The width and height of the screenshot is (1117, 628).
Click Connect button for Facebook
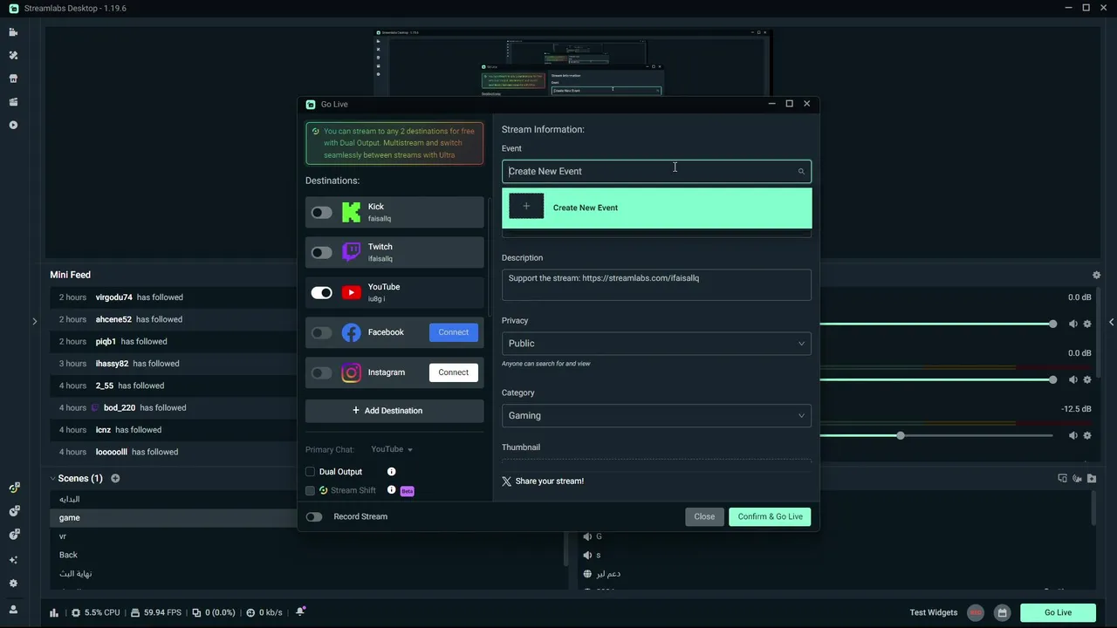[x=454, y=332]
